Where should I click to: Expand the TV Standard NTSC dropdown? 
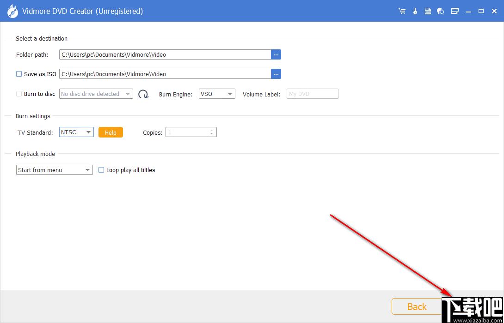click(76, 132)
